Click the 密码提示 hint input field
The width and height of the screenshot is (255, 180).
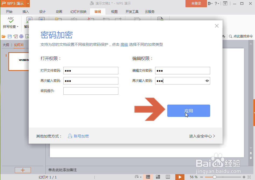(91, 91)
